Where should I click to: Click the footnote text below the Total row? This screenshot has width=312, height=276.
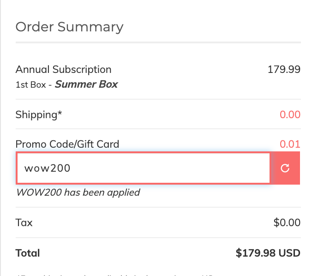115,274
